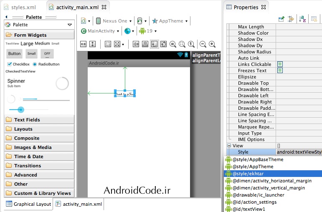This screenshot has height=212, width=322.
Task: Toggle the Freezes Text checkbox
Action: 280,71
